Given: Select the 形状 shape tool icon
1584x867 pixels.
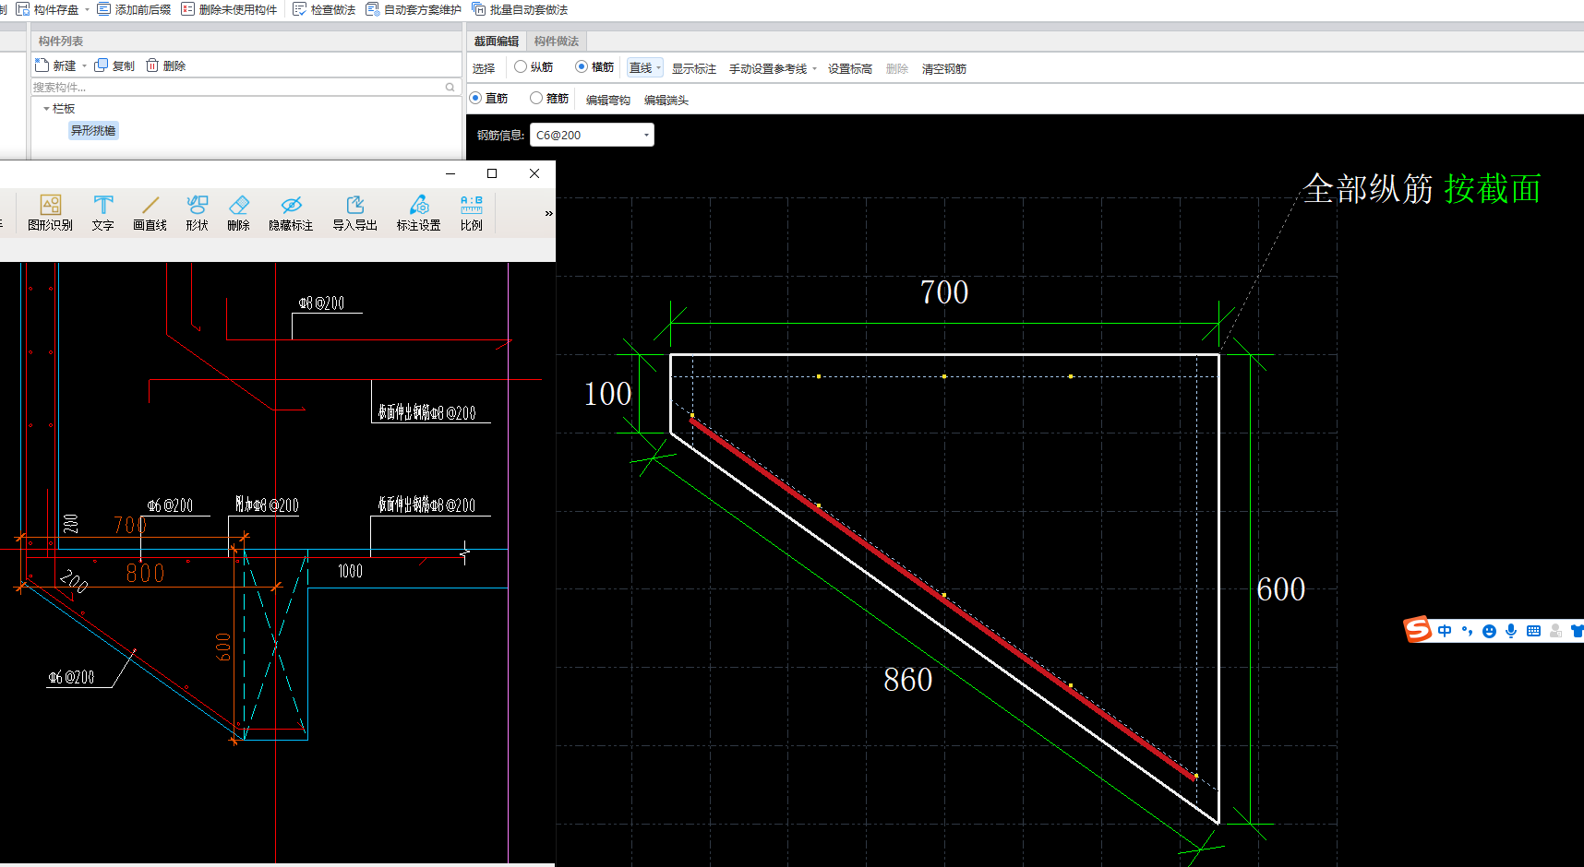Looking at the screenshot, I should [198, 205].
